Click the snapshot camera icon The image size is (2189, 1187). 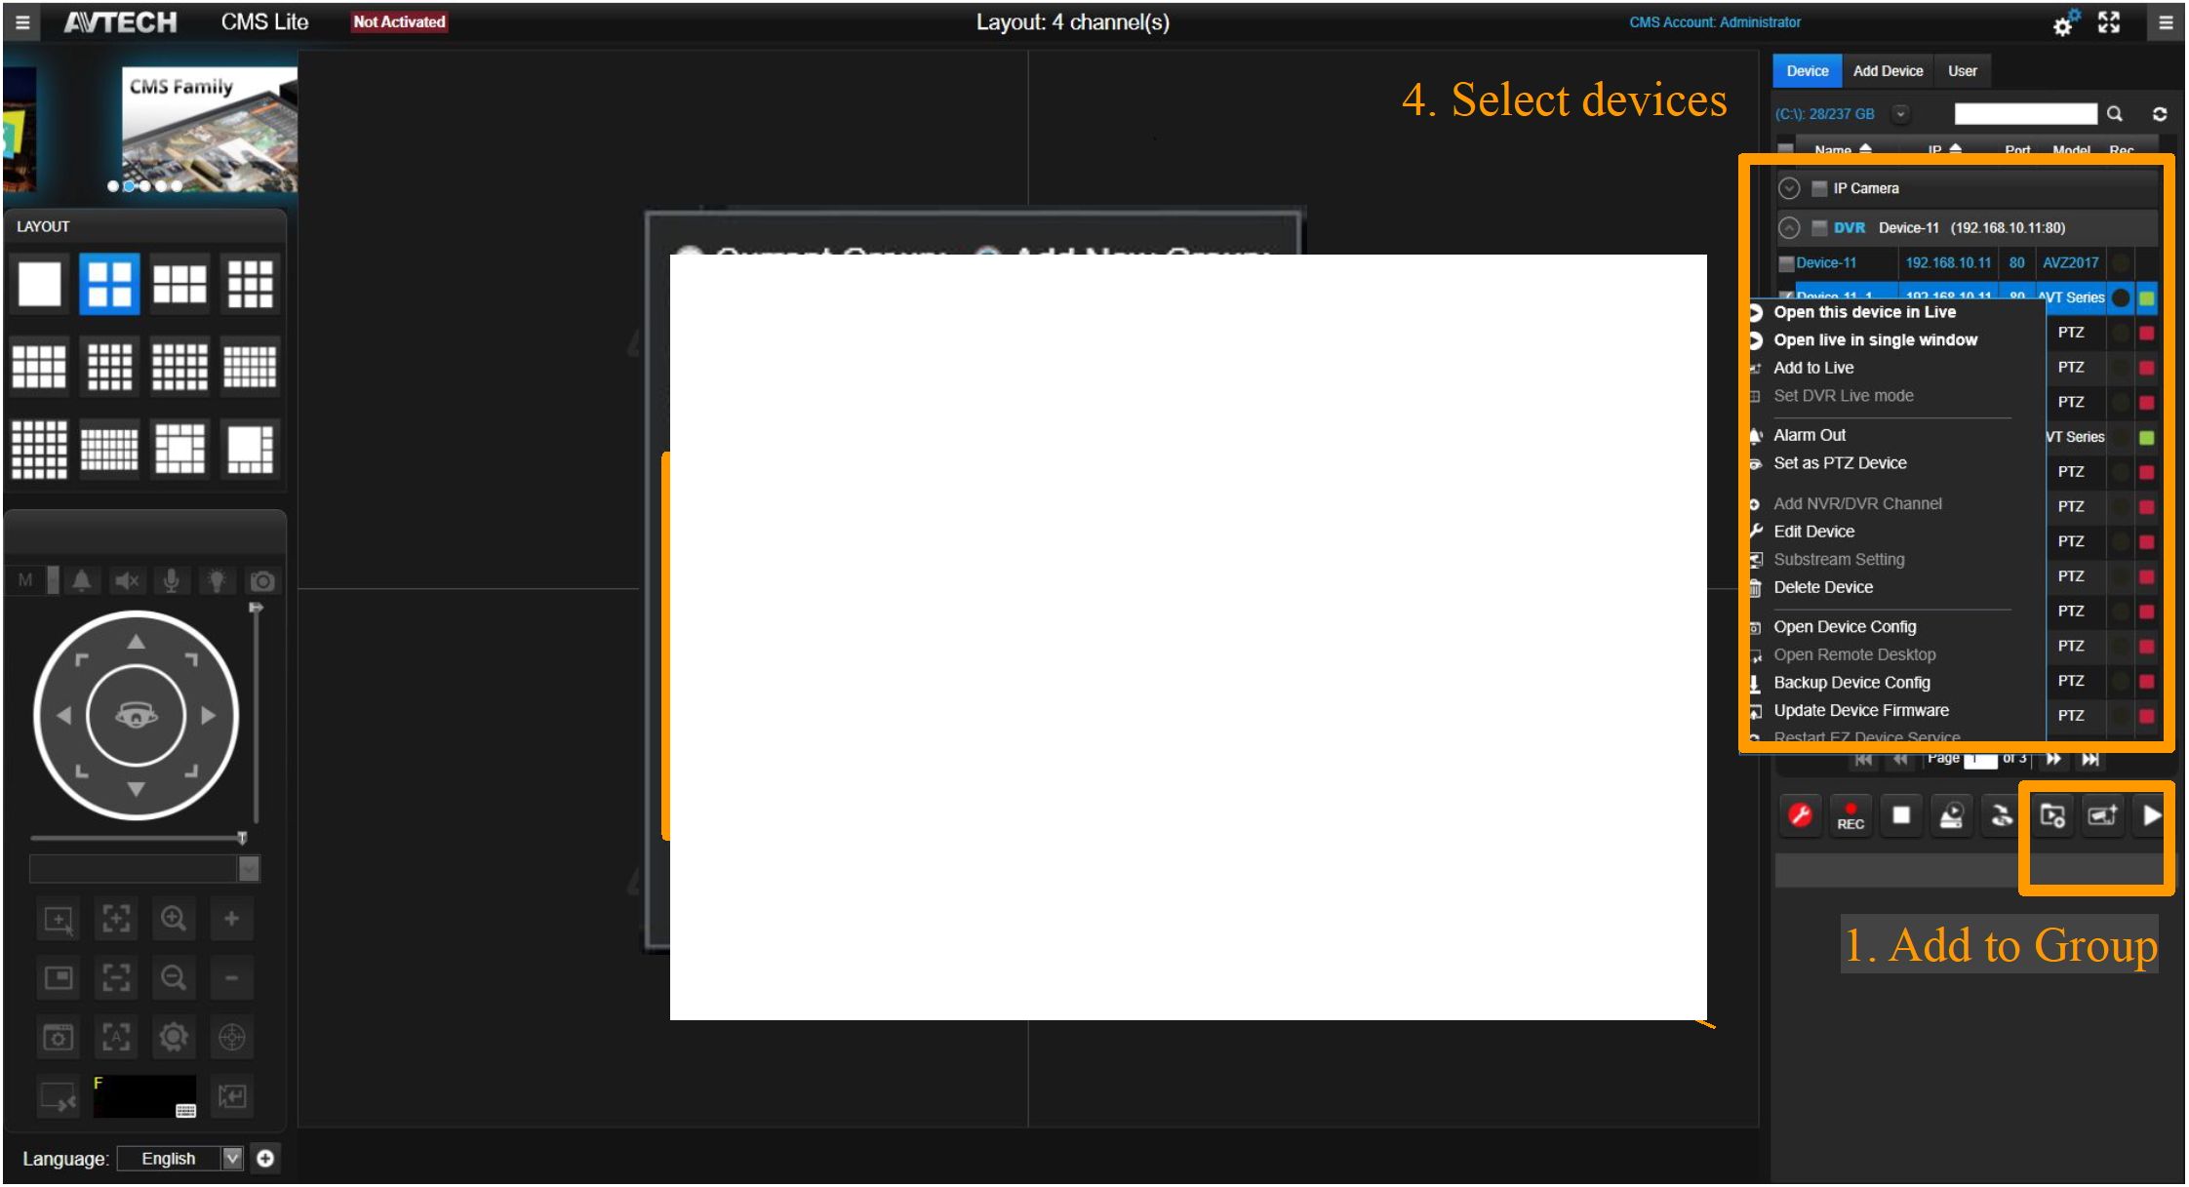pyautogui.click(x=262, y=581)
